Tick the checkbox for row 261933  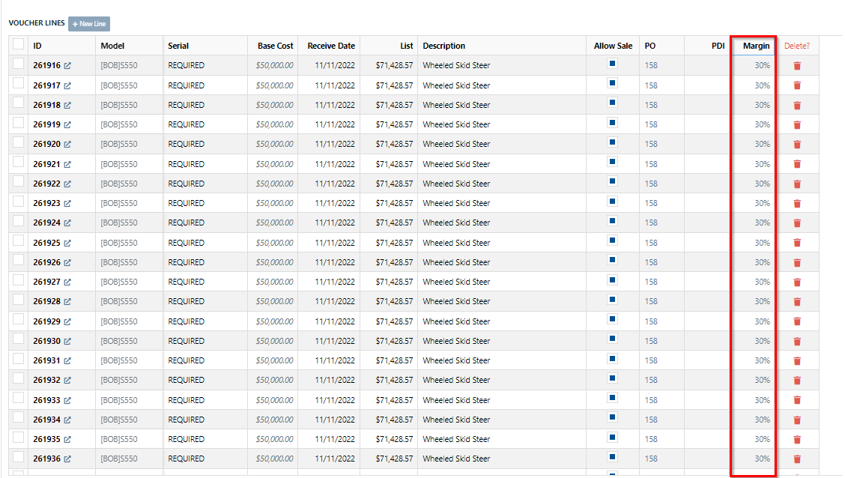18,399
